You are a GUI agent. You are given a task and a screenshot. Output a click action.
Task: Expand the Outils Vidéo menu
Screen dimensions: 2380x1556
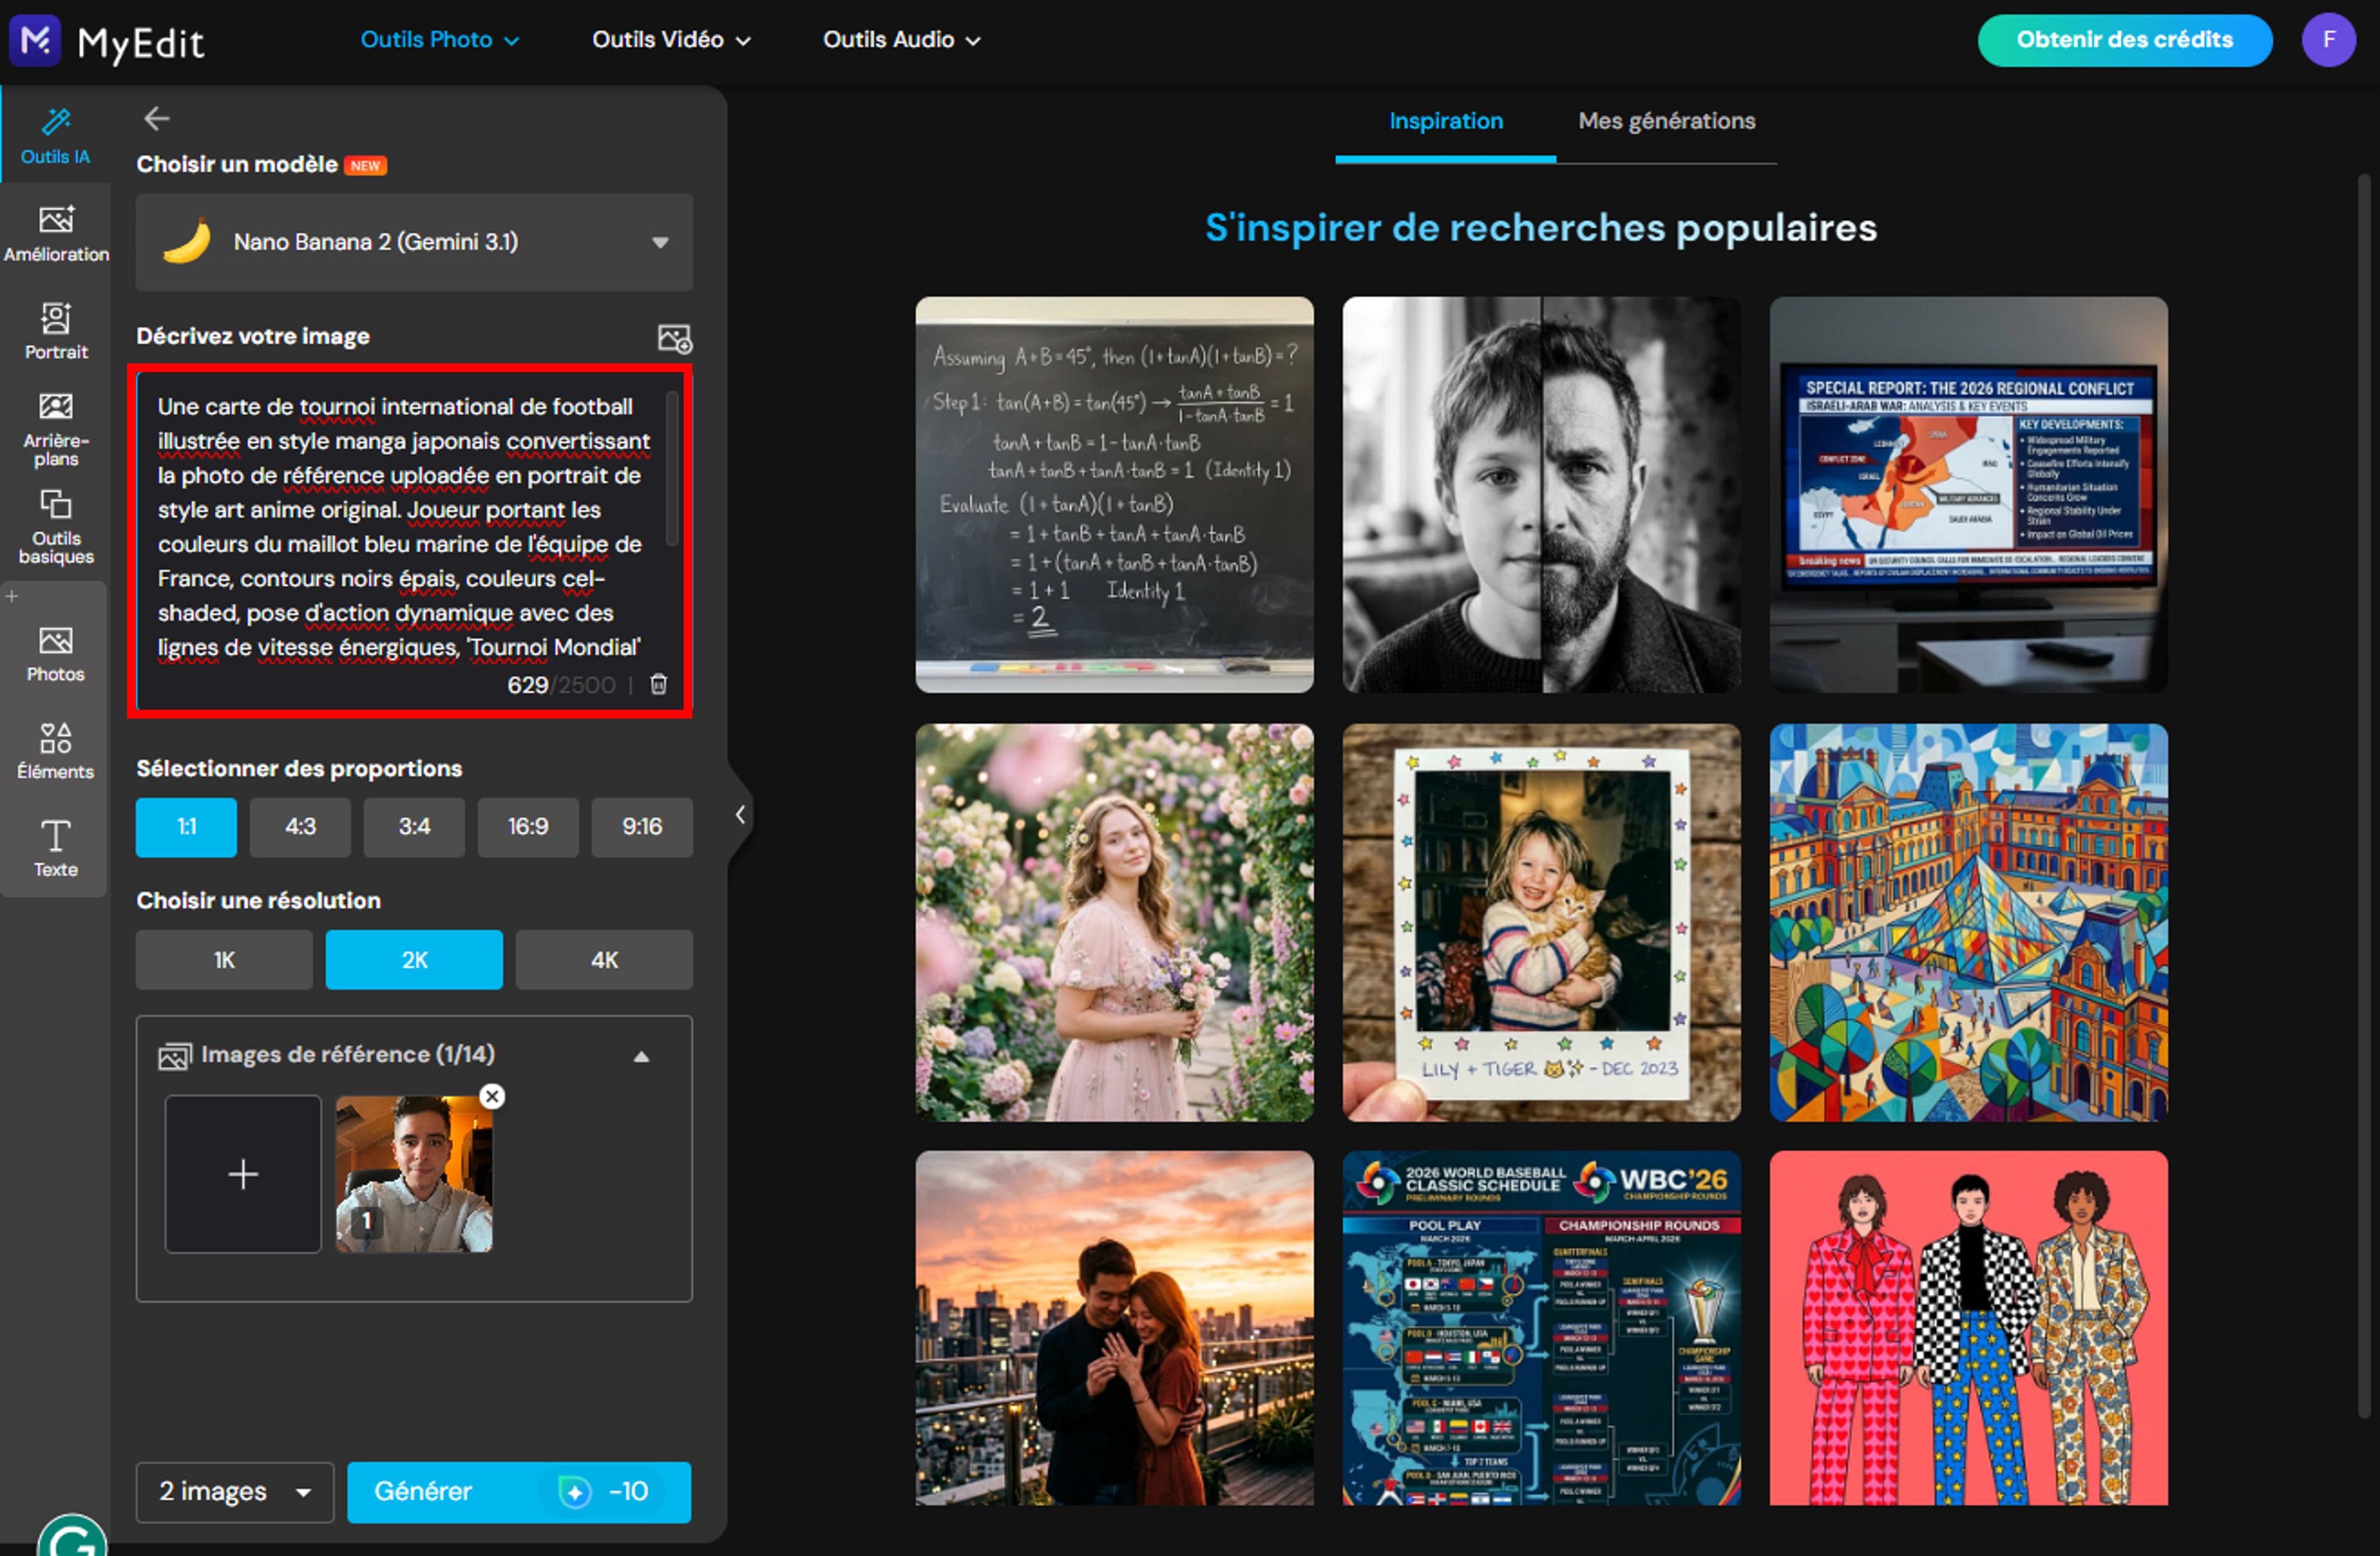(671, 40)
